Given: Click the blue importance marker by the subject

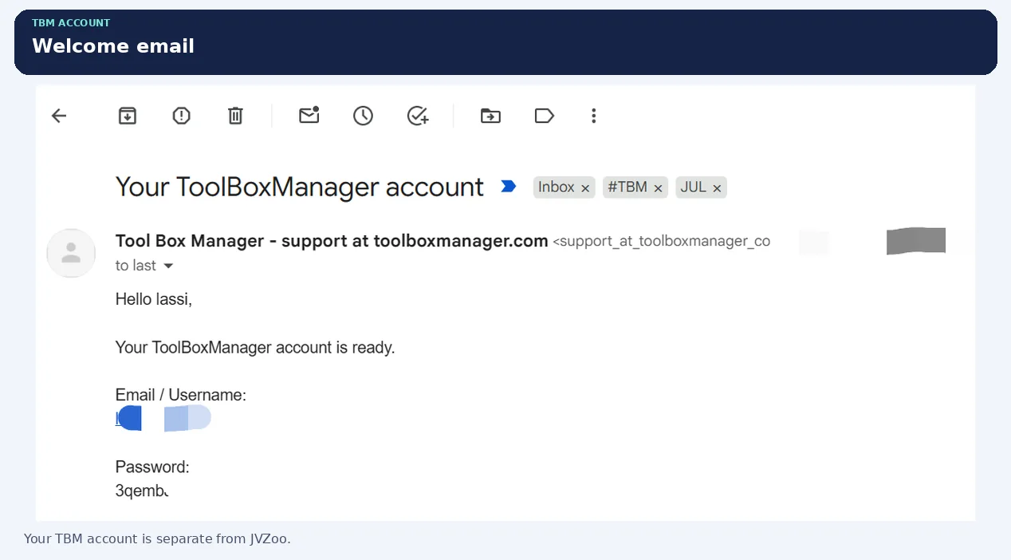Looking at the screenshot, I should coord(508,187).
